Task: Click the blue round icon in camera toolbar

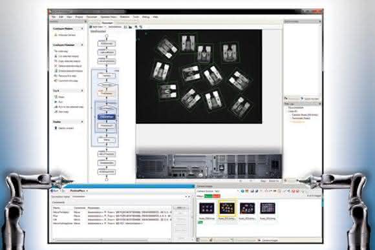Action: pos(242,191)
